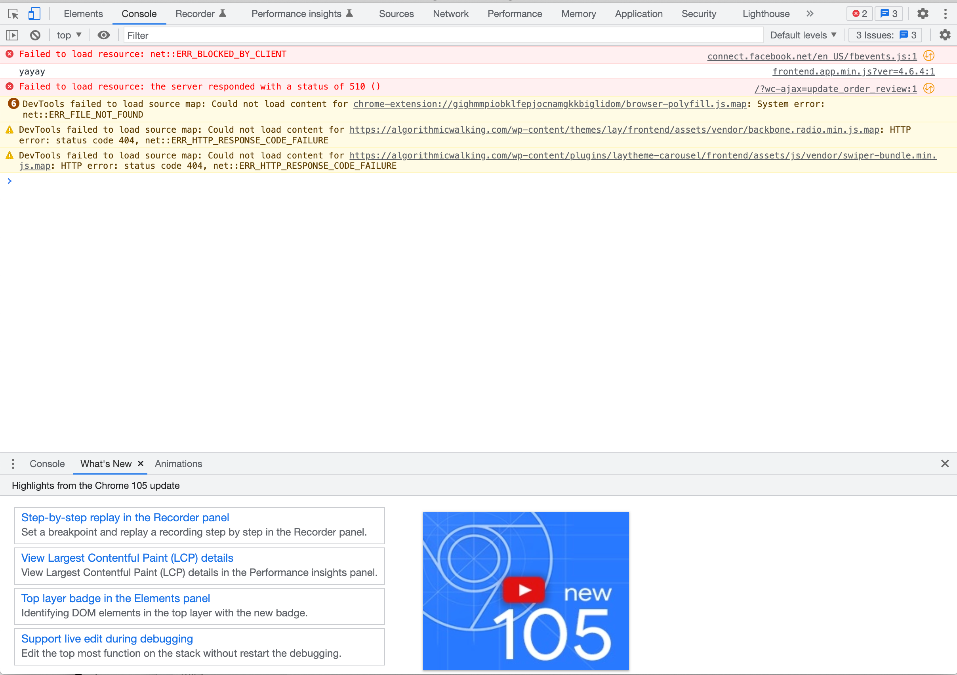Open console settings gear icon

(x=944, y=35)
